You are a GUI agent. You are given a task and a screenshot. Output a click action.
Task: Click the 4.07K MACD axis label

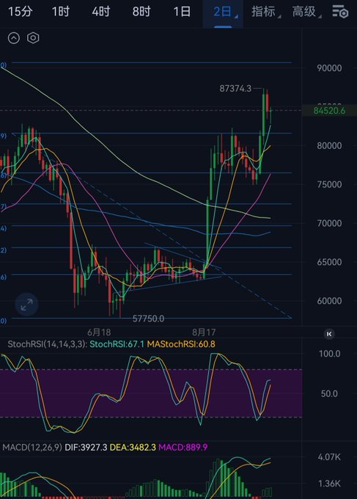click(329, 457)
